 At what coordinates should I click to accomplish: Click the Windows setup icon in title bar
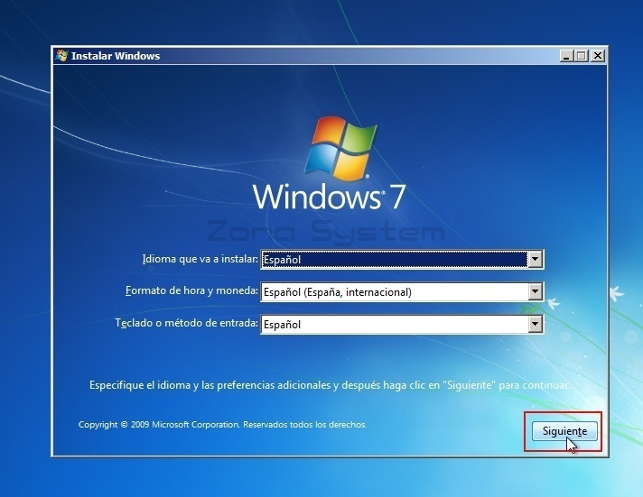62,56
